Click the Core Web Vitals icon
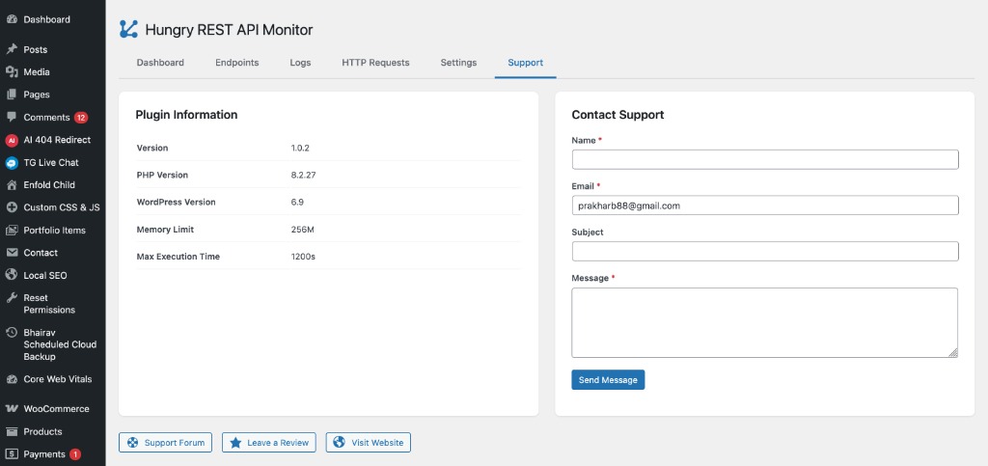988x466 pixels. [x=12, y=380]
